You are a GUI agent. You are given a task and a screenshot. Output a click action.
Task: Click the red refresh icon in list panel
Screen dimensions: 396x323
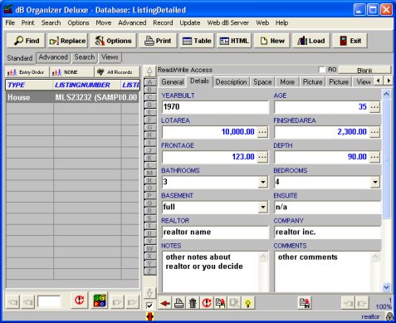tap(80, 300)
